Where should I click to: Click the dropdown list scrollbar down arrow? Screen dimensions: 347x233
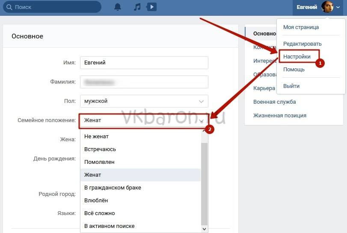[x=205, y=229]
